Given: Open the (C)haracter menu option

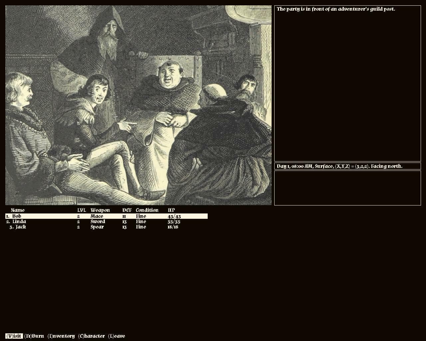Looking at the screenshot, I should [92, 336].
